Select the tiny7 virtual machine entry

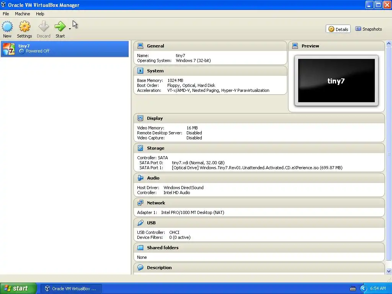coord(64,49)
